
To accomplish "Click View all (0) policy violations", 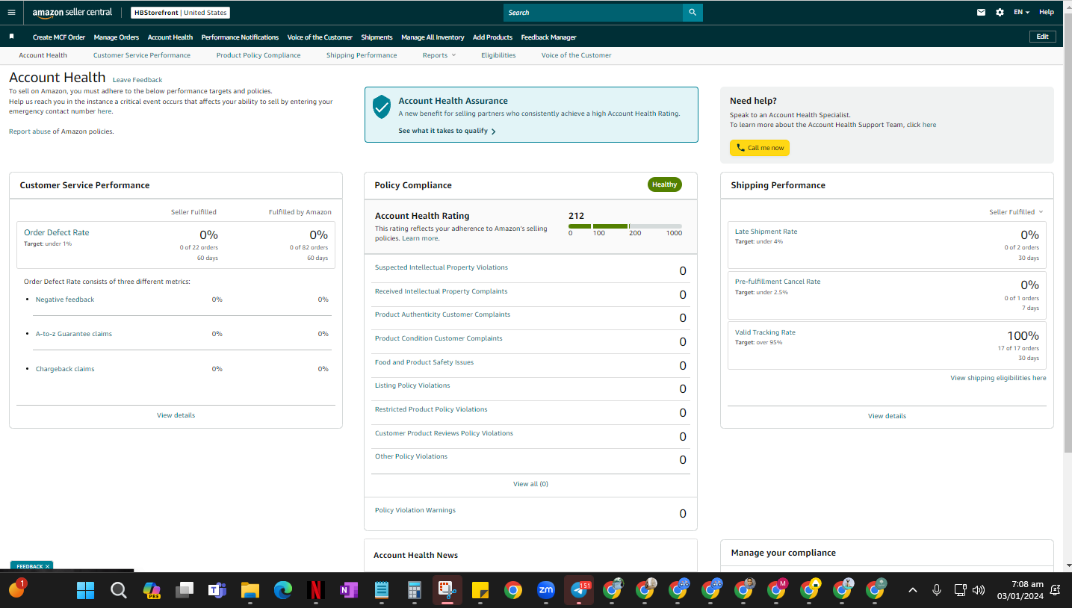I will (x=530, y=484).
